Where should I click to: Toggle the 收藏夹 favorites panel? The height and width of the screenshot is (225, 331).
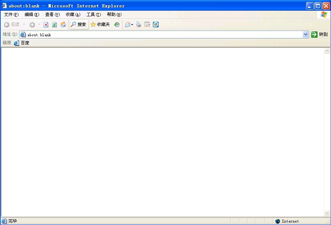click(100, 25)
